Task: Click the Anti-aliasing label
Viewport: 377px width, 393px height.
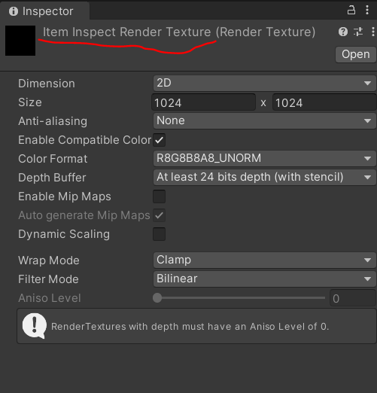Action: coord(53,121)
